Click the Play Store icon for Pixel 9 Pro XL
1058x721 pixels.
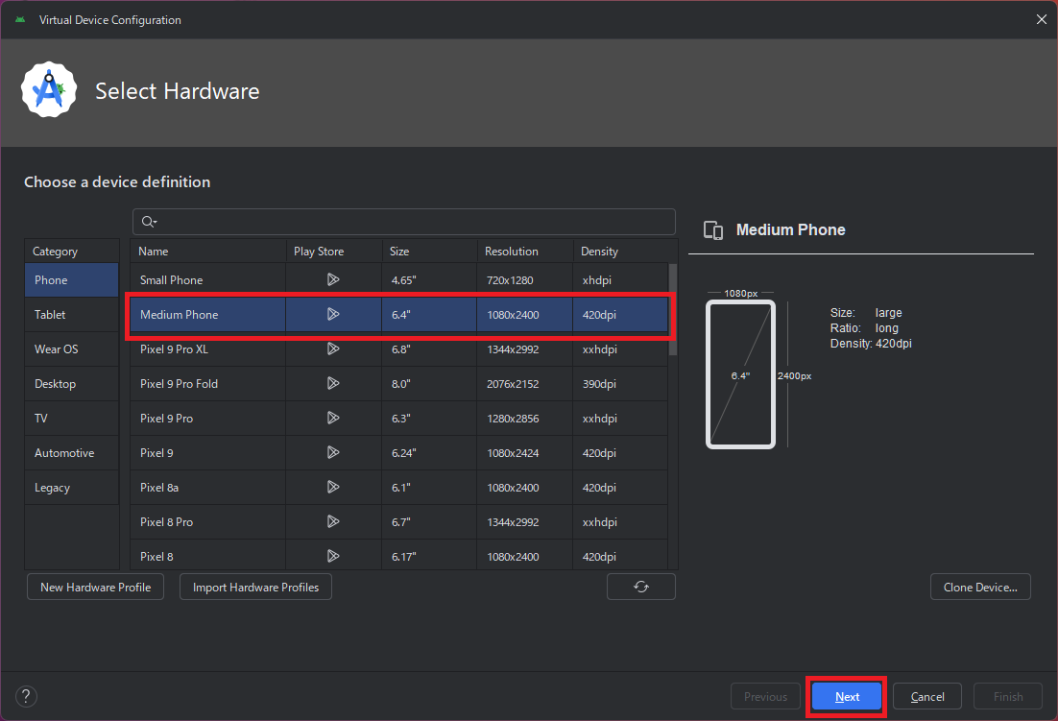(333, 349)
